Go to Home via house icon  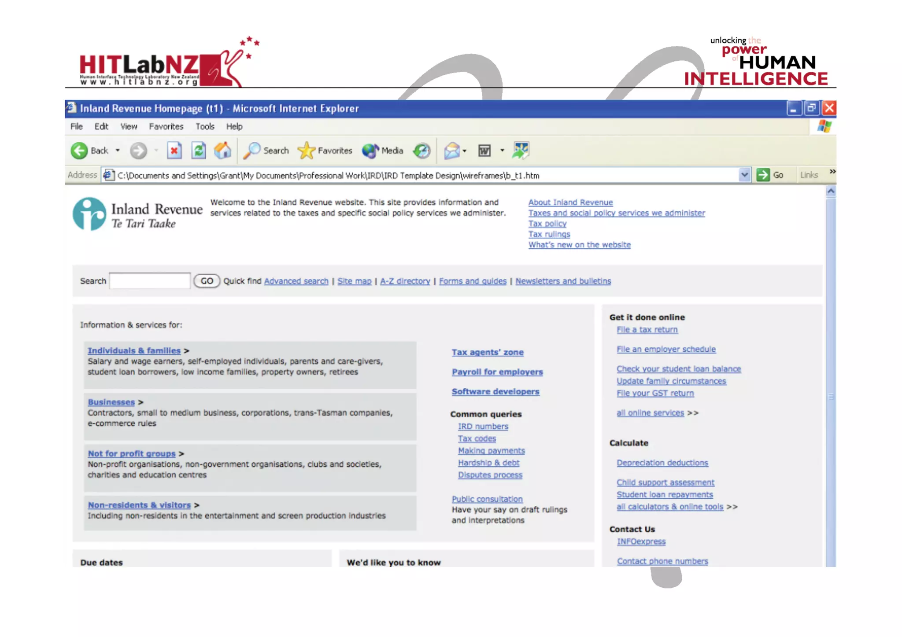pos(223,151)
